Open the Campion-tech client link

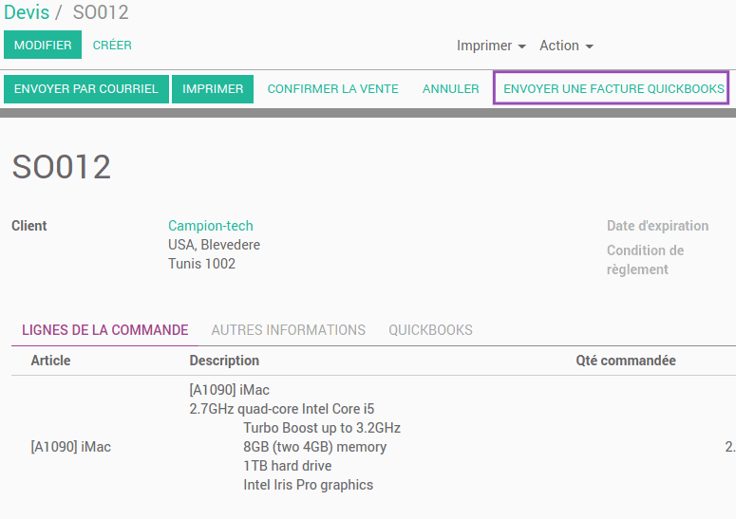coord(210,226)
